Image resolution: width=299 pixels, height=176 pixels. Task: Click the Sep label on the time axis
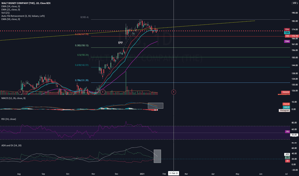point(43,174)
